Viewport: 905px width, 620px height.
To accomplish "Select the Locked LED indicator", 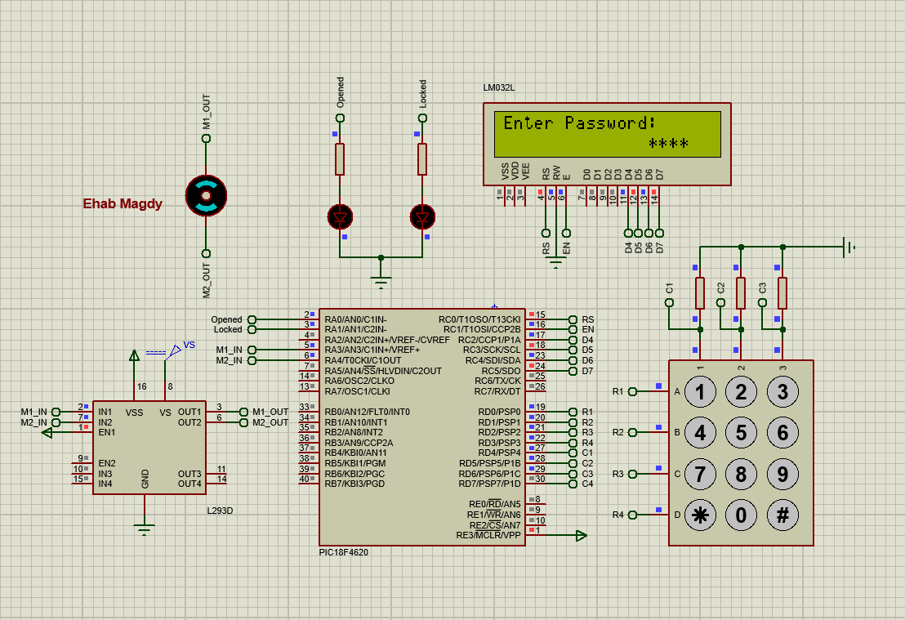I will tap(421, 216).
